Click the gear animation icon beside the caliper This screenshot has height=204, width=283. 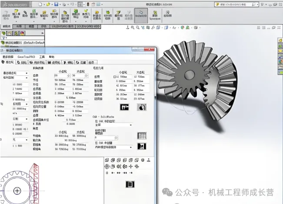click(142, 107)
